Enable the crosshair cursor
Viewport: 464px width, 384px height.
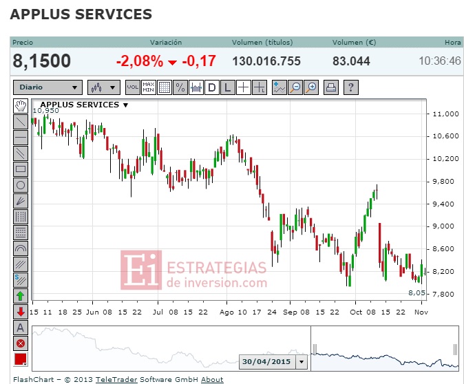click(x=244, y=87)
